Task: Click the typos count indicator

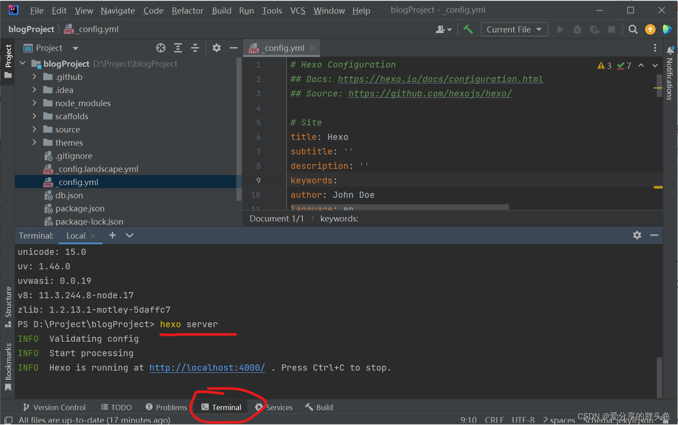Action: 624,66
